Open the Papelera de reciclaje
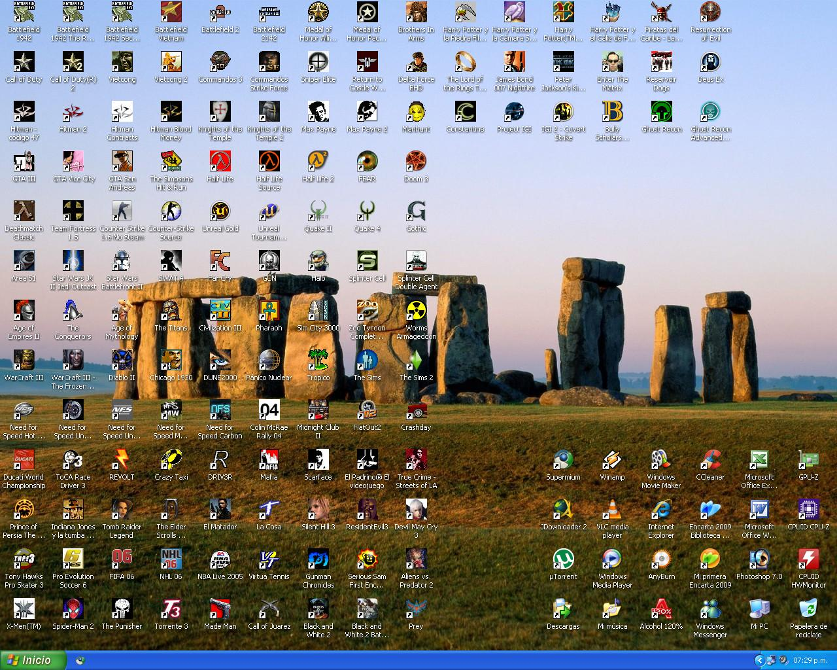Viewport: 837px width, 670px height. [x=809, y=619]
